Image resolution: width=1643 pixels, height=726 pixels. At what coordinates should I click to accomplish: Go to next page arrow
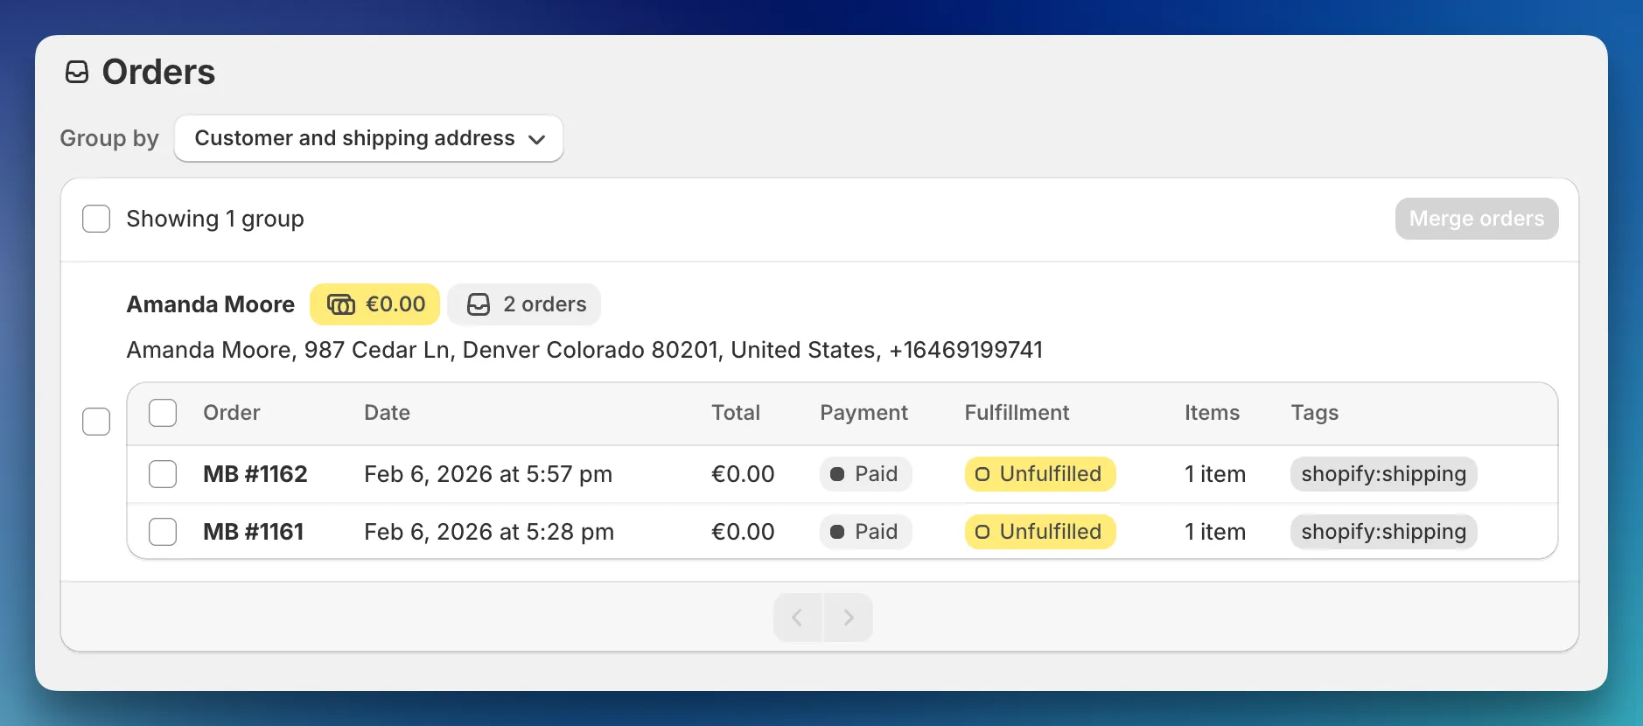pyautogui.click(x=848, y=618)
